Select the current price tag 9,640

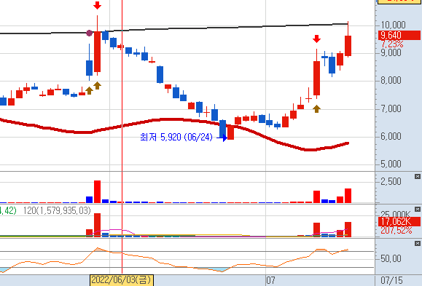[399, 35]
